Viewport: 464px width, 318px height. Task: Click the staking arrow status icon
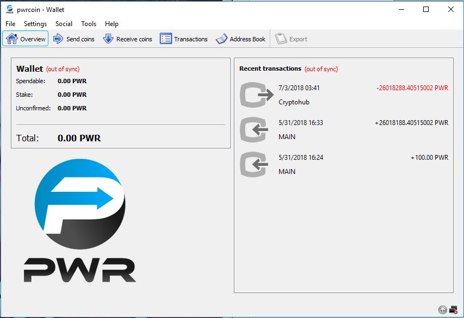(443, 310)
